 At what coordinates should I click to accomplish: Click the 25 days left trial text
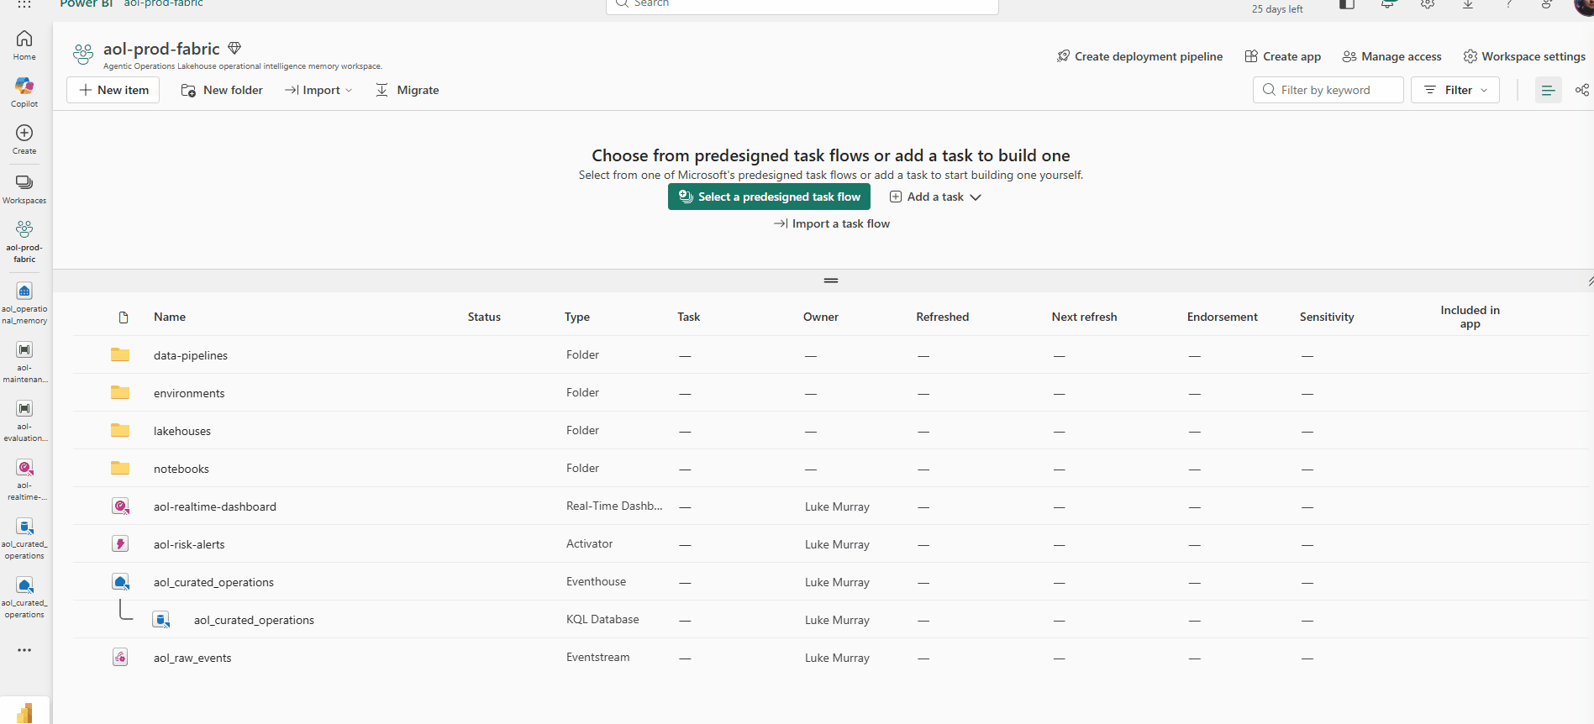pyautogui.click(x=1277, y=9)
